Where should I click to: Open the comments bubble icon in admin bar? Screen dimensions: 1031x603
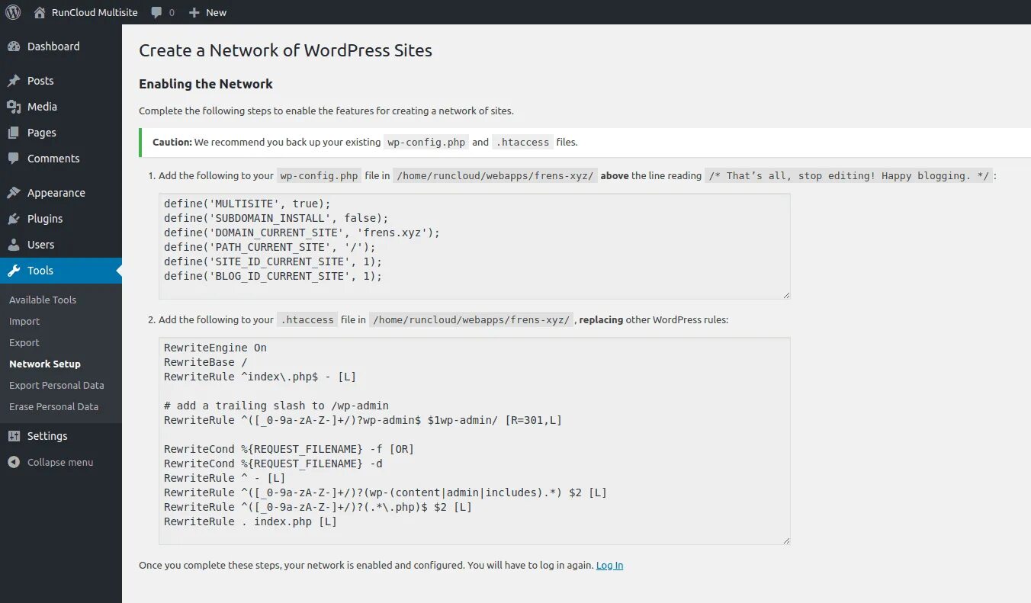point(156,12)
